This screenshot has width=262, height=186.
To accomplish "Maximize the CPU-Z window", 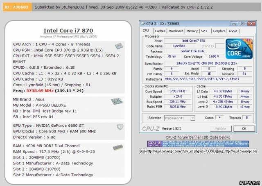I will pyautogui.click(x=243, y=24).
